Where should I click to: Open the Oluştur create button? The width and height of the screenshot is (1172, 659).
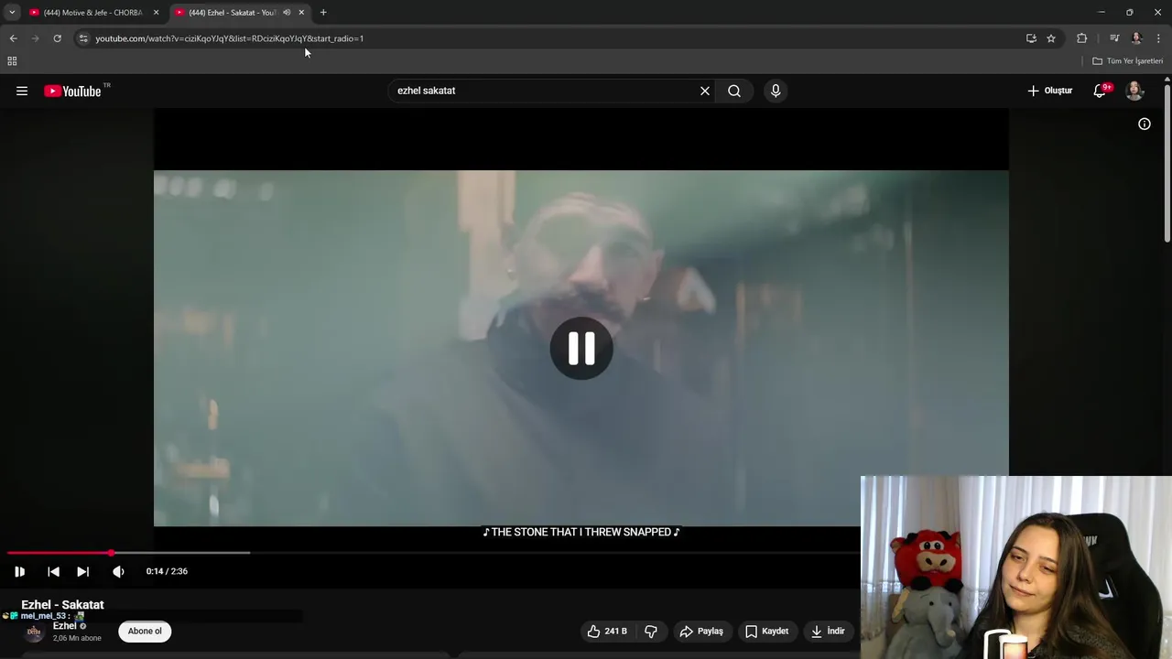(1049, 91)
